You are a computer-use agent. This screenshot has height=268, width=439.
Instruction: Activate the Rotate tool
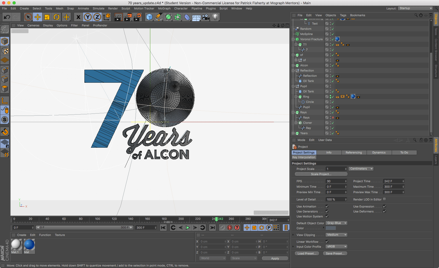coord(56,17)
